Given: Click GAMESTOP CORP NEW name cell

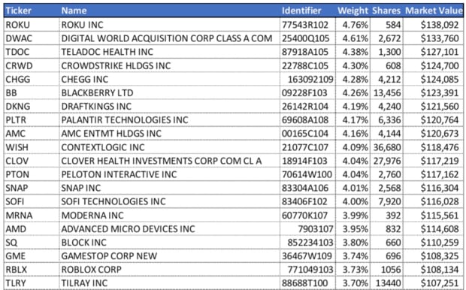Looking at the screenshot, I should pos(169,256).
